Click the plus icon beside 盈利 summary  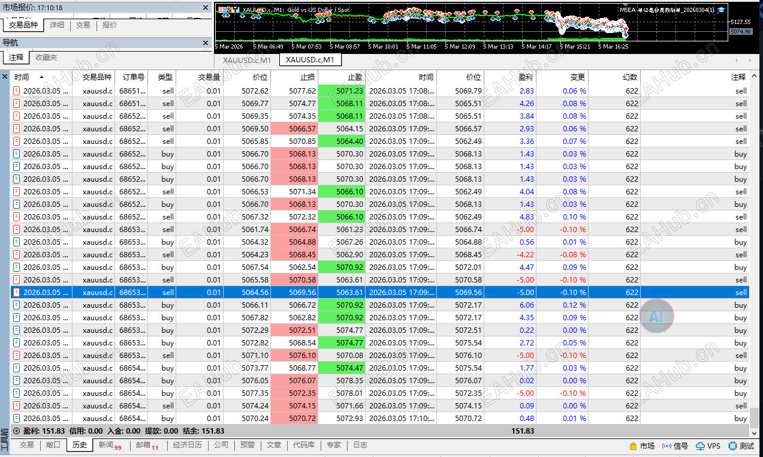[16, 431]
